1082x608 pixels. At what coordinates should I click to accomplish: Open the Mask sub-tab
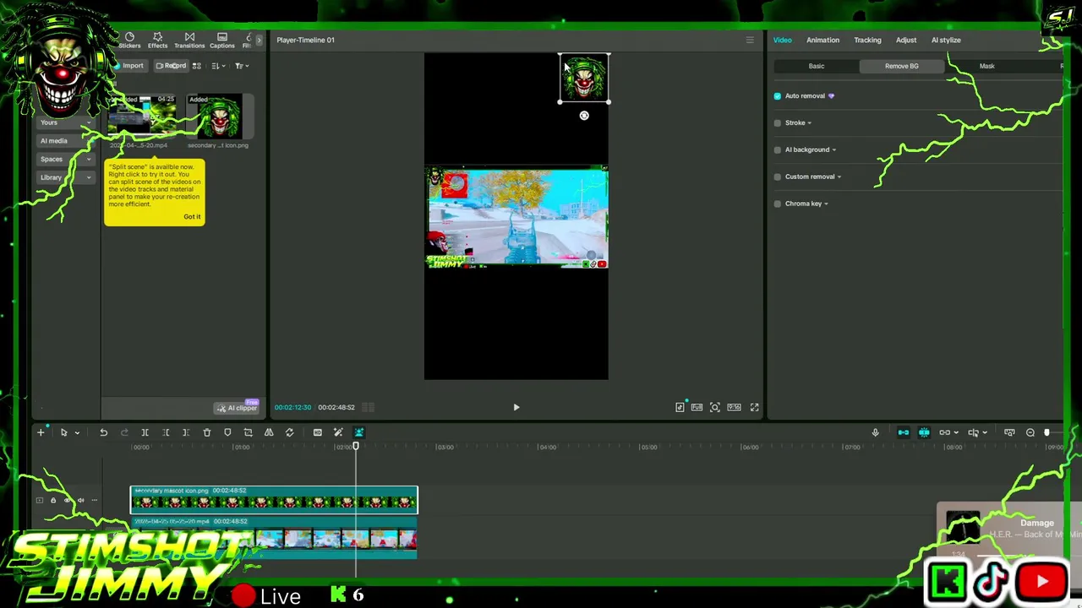click(987, 66)
